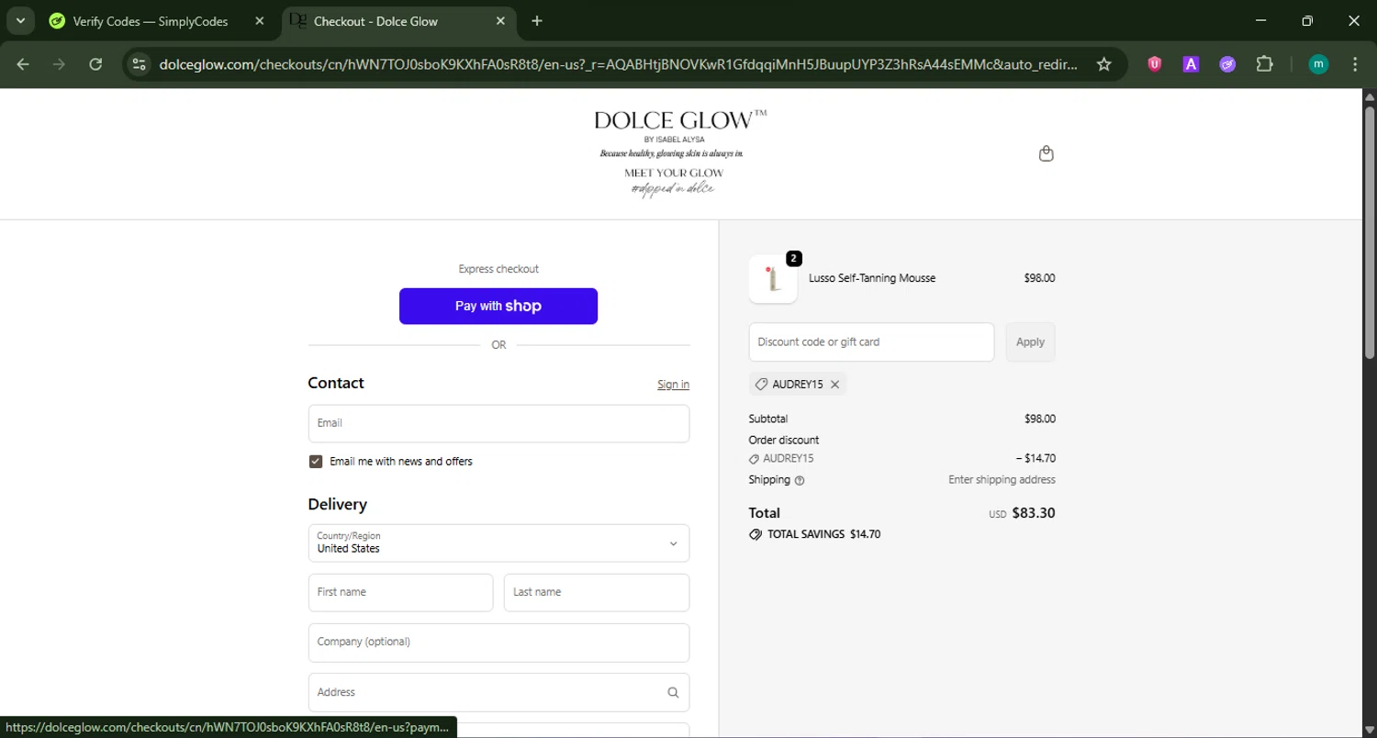
Task: Click the Express checkout label
Action: (498, 269)
